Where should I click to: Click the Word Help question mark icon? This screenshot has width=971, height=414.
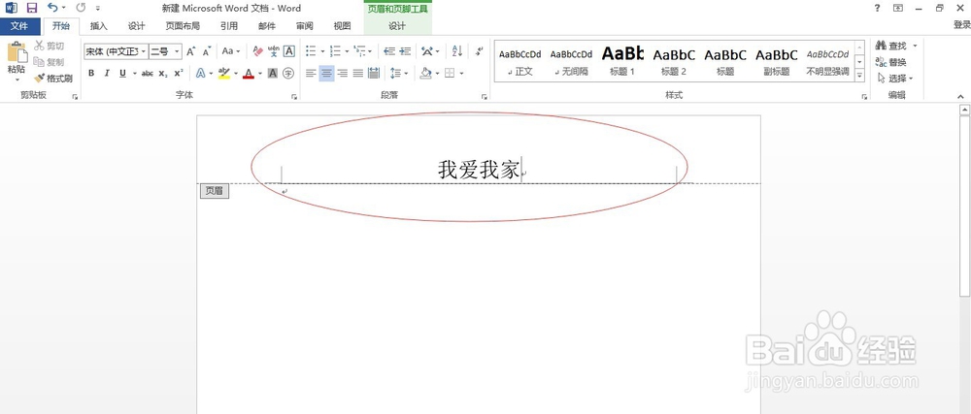coord(877,8)
